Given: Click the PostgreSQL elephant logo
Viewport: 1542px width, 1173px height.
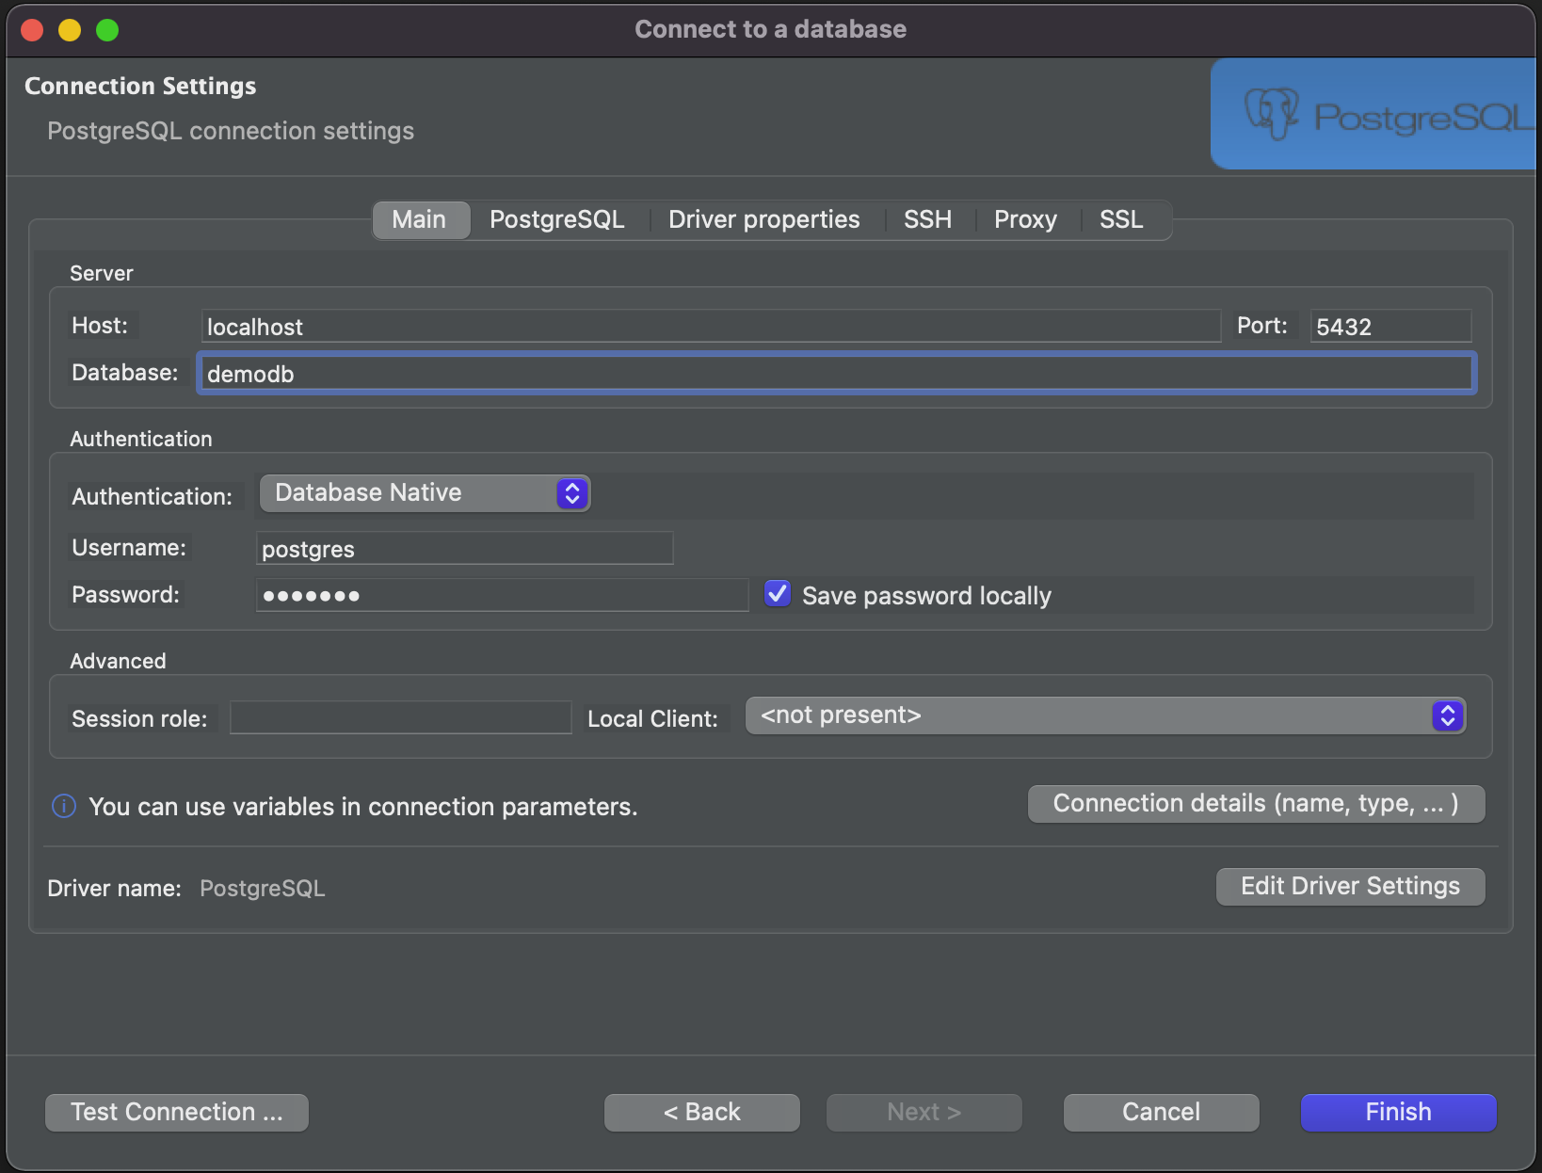Looking at the screenshot, I should tap(1271, 114).
